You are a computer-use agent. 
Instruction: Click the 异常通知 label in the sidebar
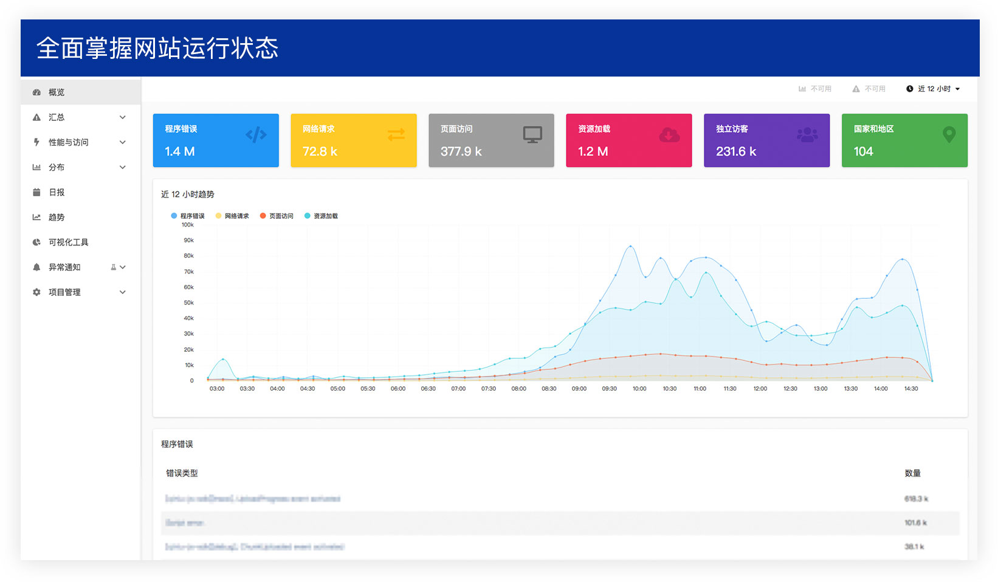pyautogui.click(x=64, y=267)
